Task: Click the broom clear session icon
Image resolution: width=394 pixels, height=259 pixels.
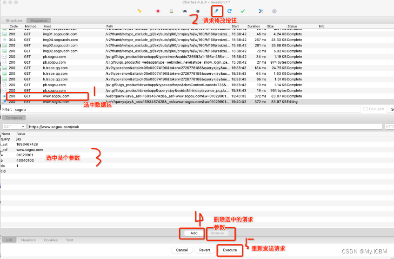Action: point(140,11)
